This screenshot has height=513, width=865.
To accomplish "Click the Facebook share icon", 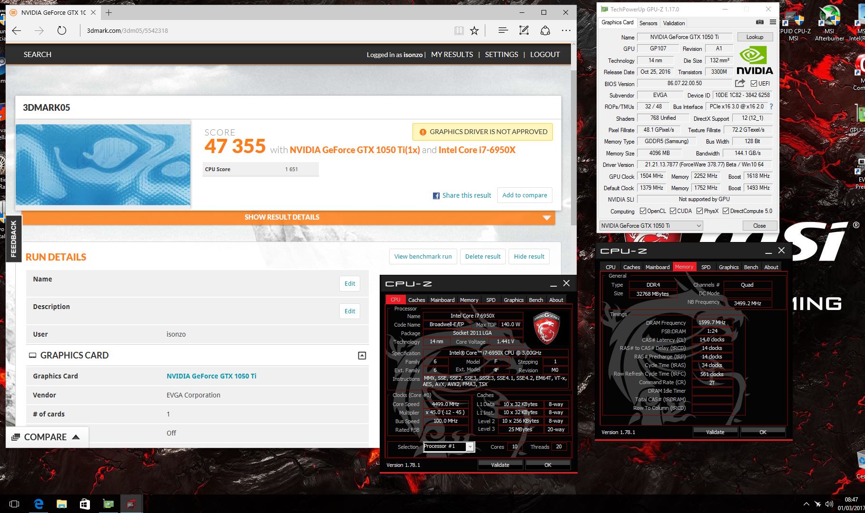I will pos(436,195).
